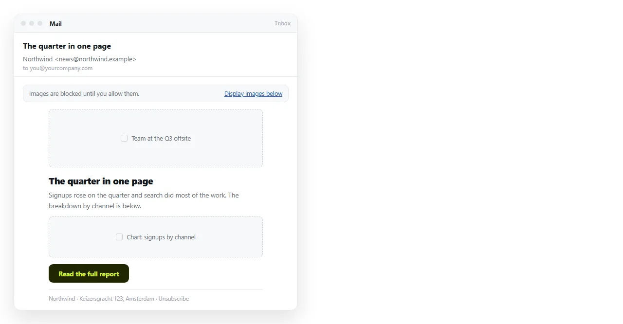This screenshot has width=623, height=324.
Task: Select the blocked image 'Team at the Q3 offsite'
Action: 156,138
